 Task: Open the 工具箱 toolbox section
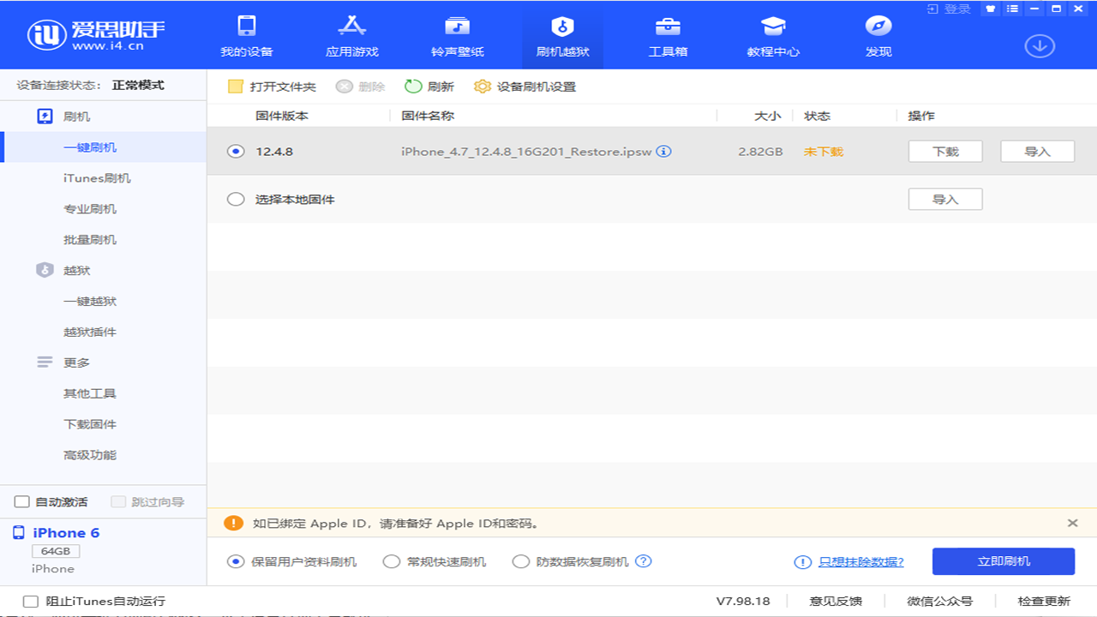coord(667,36)
